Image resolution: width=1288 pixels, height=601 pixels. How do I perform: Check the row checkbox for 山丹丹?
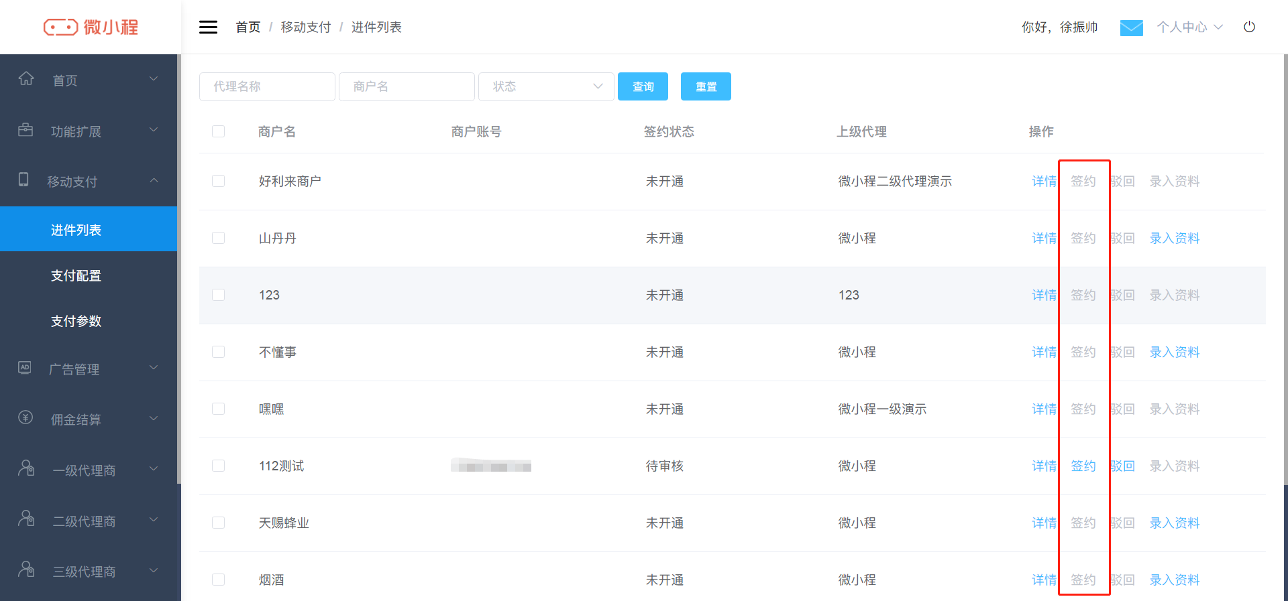[218, 238]
